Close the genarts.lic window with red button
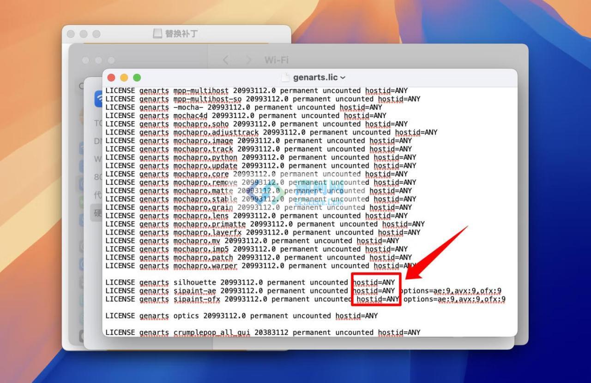Image resolution: width=591 pixels, height=383 pixels. 111,77
